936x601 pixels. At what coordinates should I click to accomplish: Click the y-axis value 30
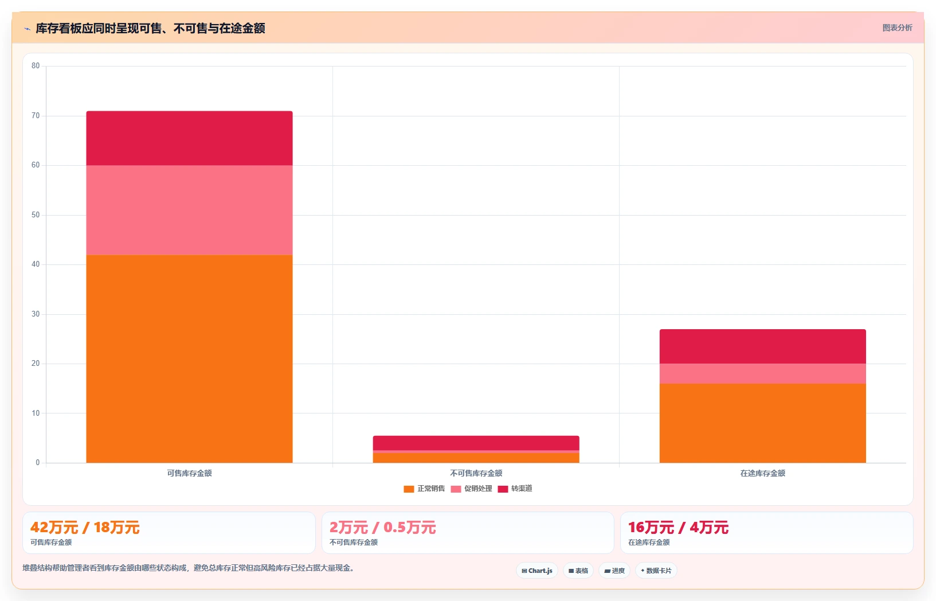[36, 314]
